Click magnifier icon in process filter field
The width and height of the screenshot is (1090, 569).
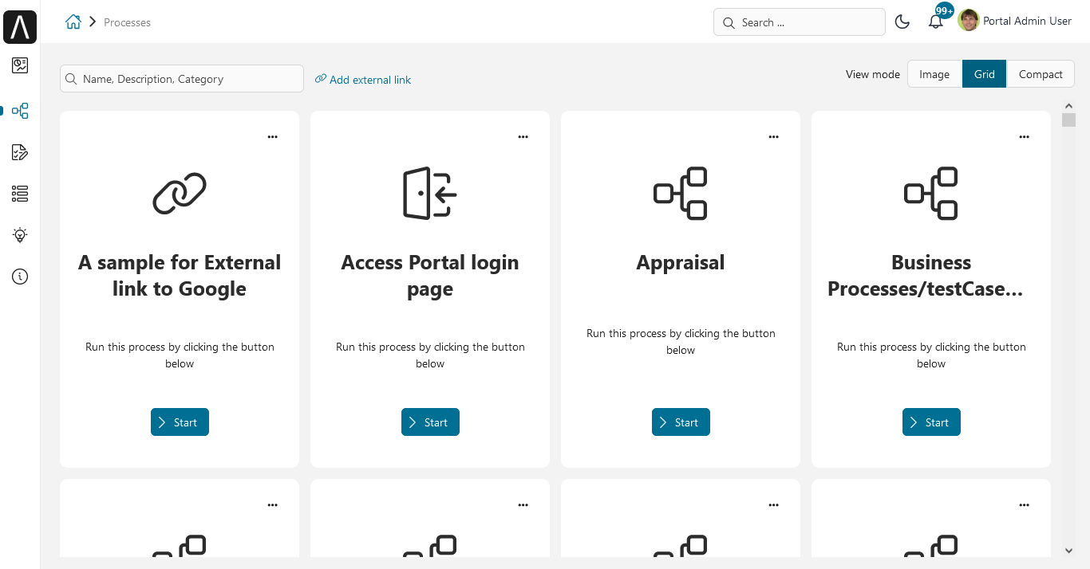[x=73, y=79]
